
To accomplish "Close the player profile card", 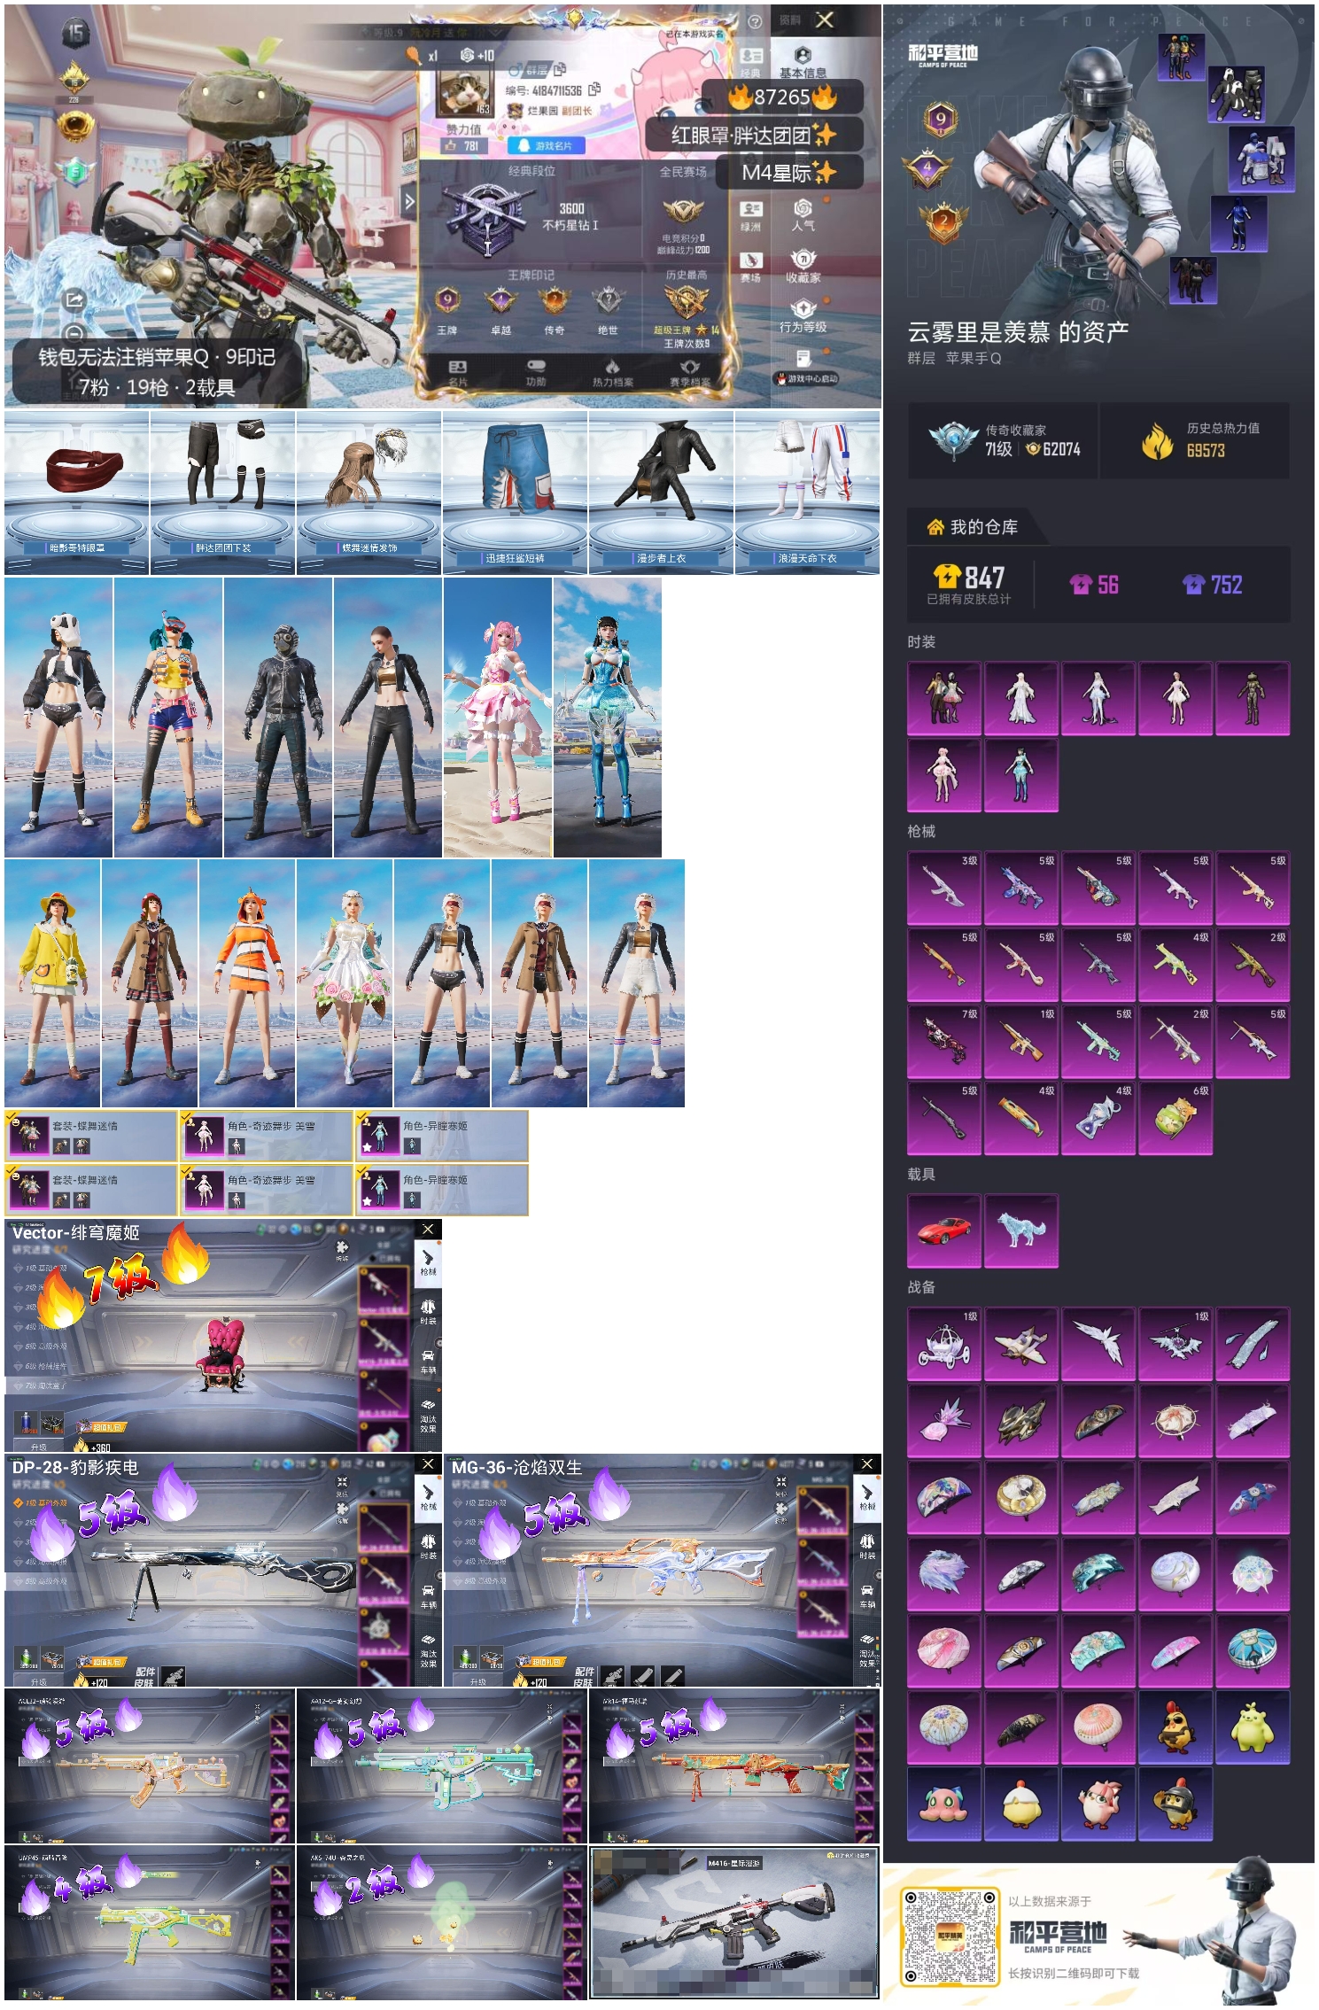I will 825,19.
